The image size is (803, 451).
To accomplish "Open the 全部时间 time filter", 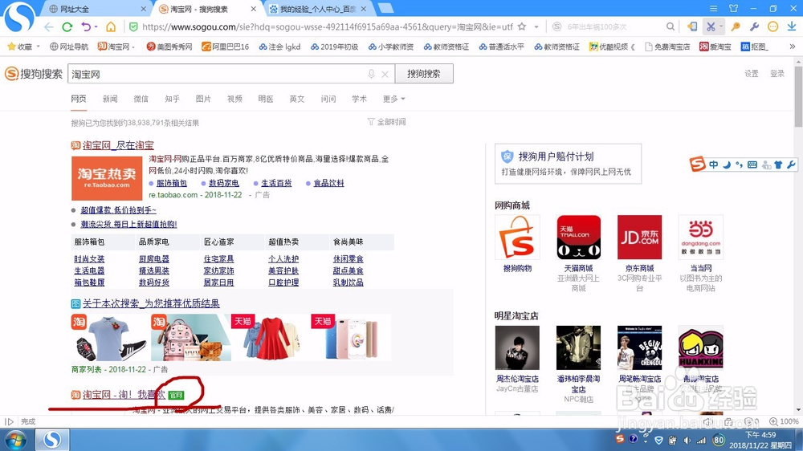I will point(387,122).
